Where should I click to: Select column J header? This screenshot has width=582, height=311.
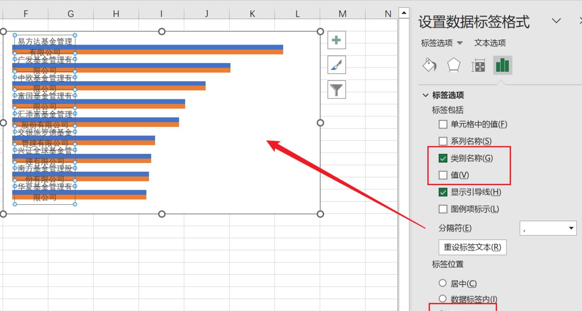pos(206,14)
